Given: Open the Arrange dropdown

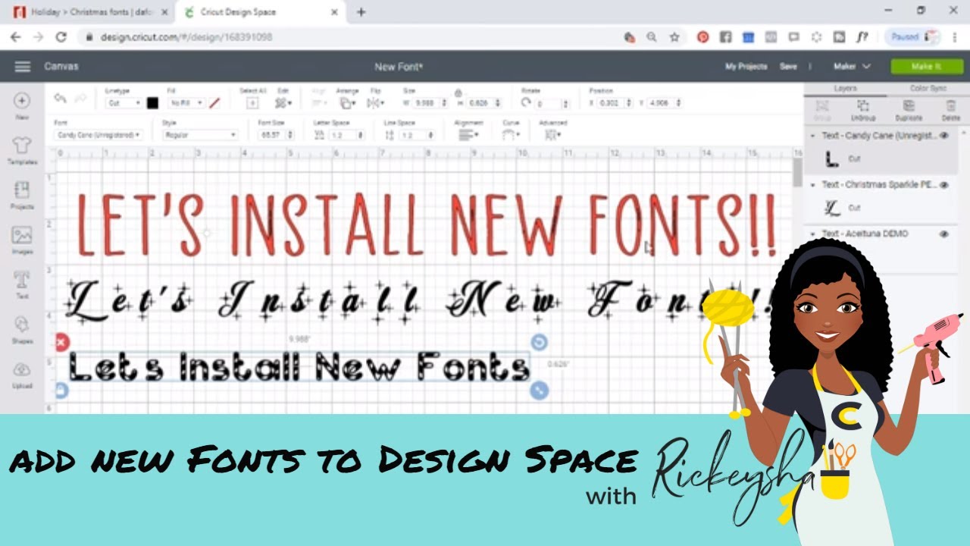Looking at the screenshot, I should (x=348, y=102).
